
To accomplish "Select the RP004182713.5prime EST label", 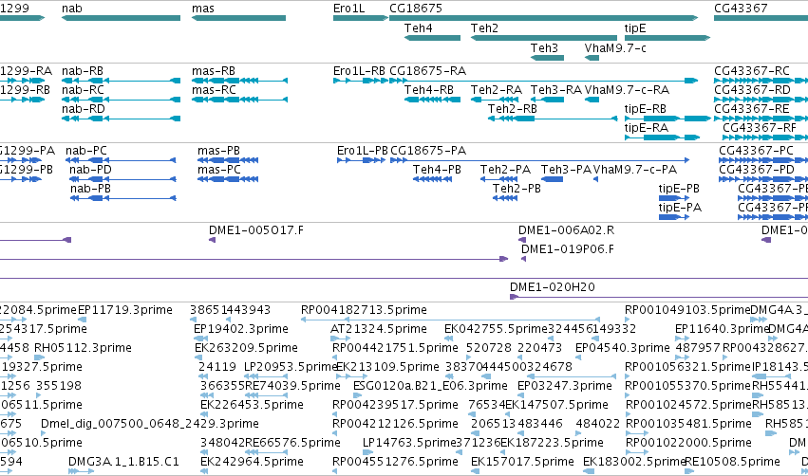I will click(x=364, y=310).
